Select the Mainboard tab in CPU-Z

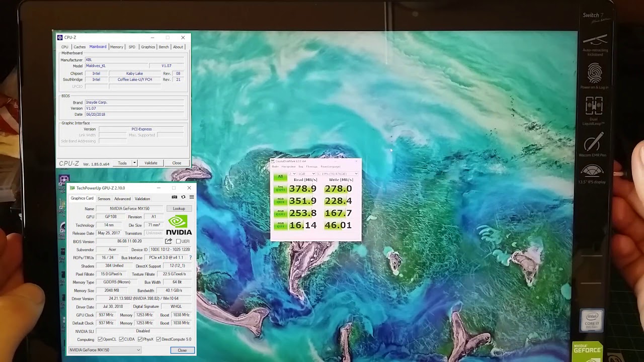click(98, 47)
